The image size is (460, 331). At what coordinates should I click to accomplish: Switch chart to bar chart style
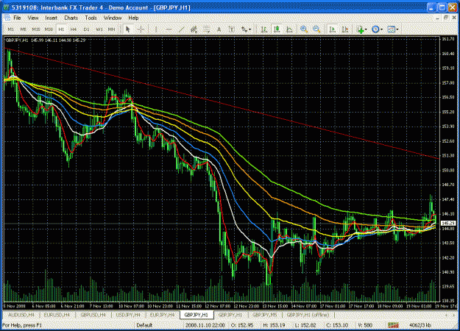coord(264,29)
